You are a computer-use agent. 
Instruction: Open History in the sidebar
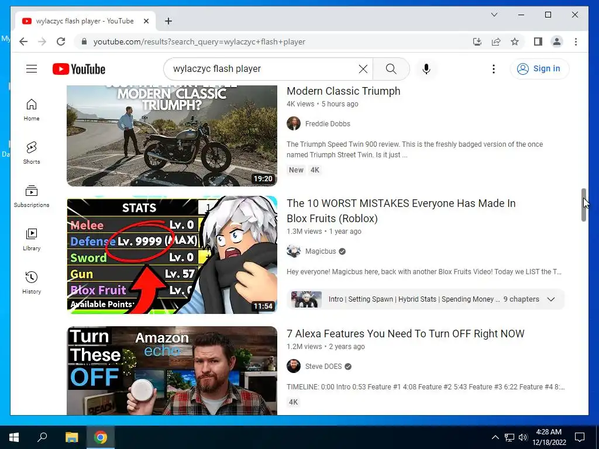pos(32,282)
